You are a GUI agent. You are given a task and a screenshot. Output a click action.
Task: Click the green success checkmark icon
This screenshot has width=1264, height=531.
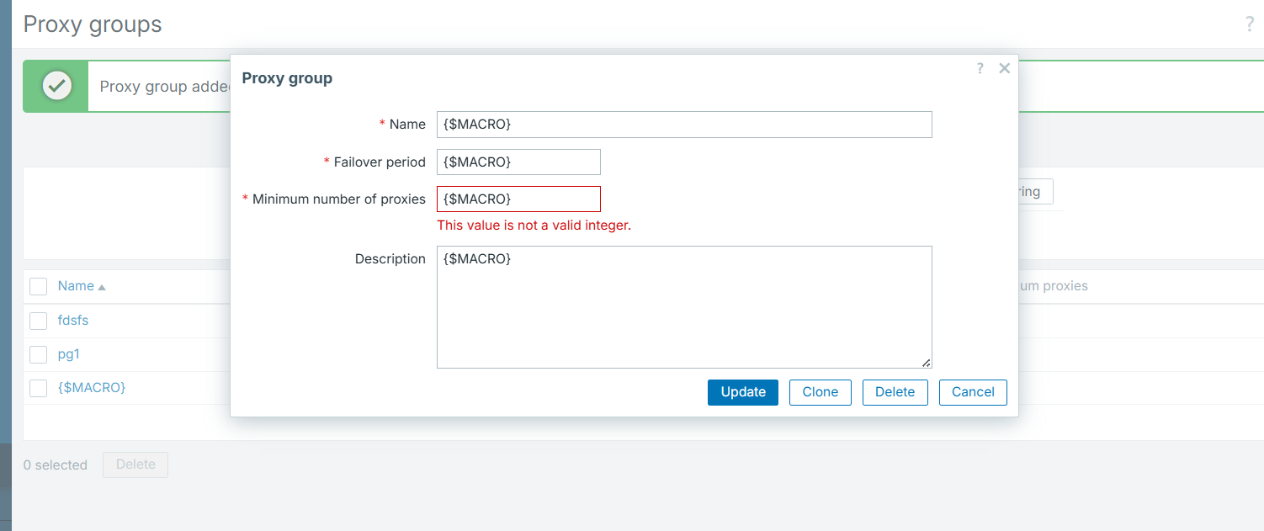pos(56,86)
